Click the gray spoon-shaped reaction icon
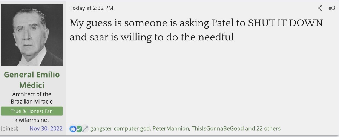Image resolution: width=339 pixels, height=137 pixels. coord(85,129)
